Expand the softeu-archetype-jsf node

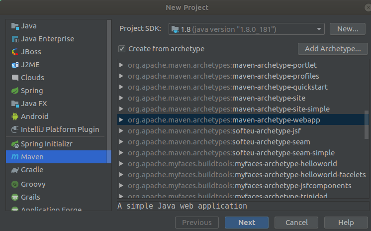coord(121,131)
